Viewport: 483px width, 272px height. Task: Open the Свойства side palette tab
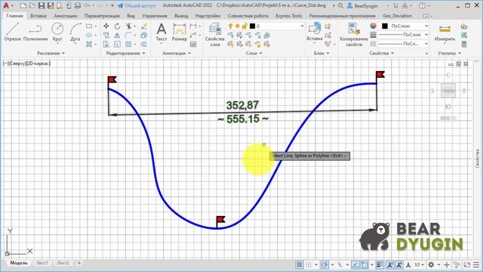[478, 159]
